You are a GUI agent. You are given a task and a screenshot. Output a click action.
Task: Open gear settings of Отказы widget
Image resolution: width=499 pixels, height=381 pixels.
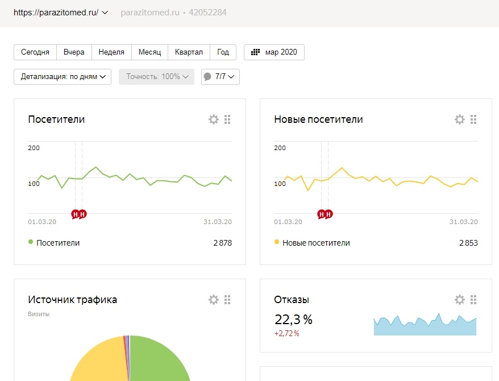[x=460, y=300]
